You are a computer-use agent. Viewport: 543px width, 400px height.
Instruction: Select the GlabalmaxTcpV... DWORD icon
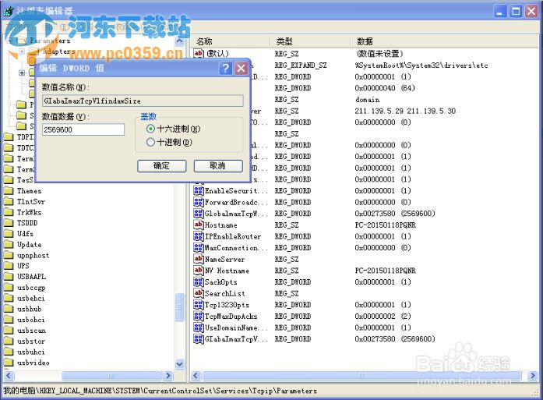point(199,338)
